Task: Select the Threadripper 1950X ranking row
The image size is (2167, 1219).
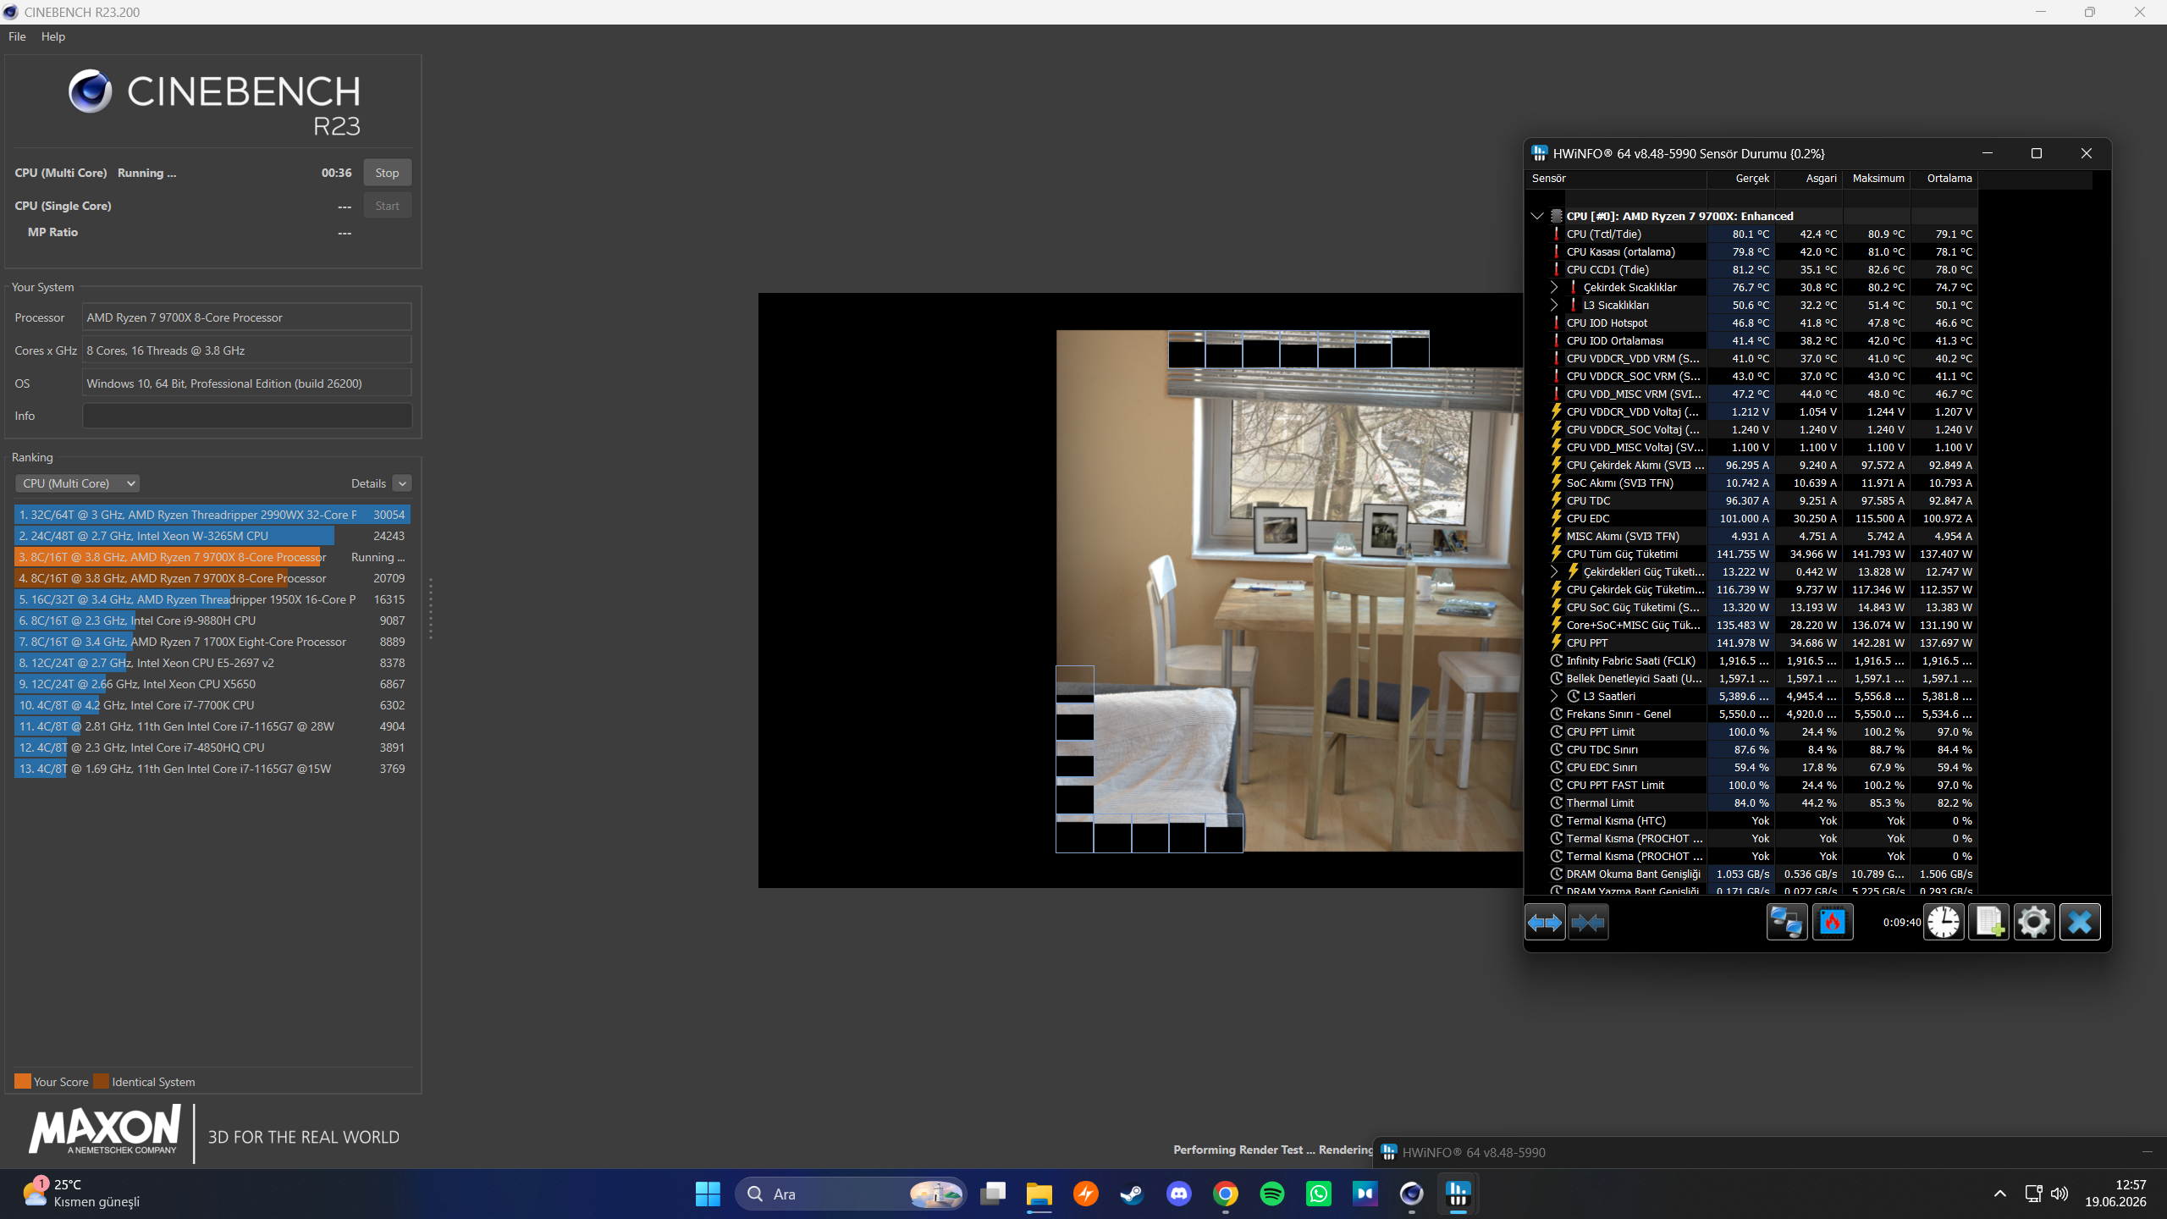Action: [x=212, y=599]
